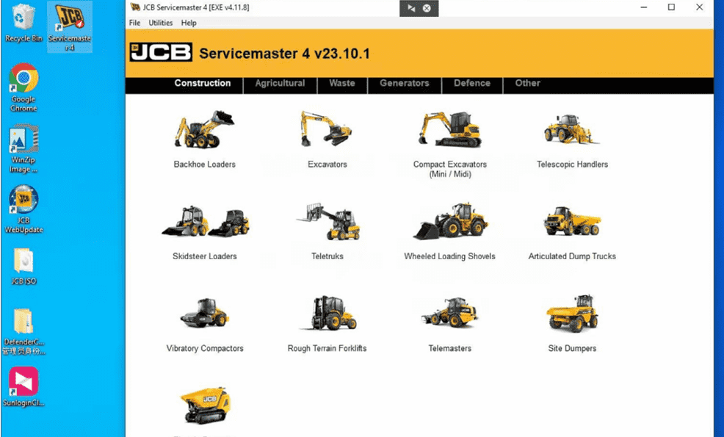Switch to the Defence tab
Viewport: 724px width, 437px height.
pyautogui.click(x=472, y=83)
